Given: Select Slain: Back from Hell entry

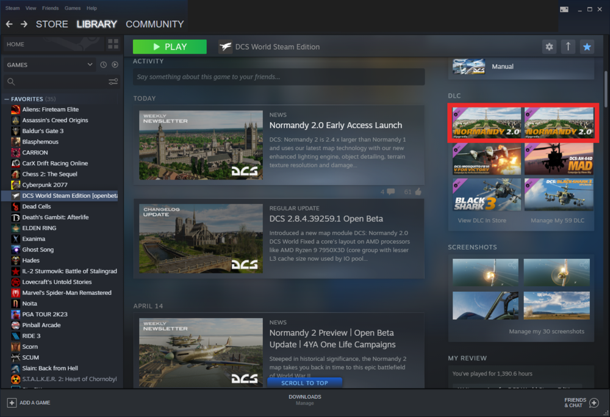Looking at the screenshot, I should tap(50, 368).
